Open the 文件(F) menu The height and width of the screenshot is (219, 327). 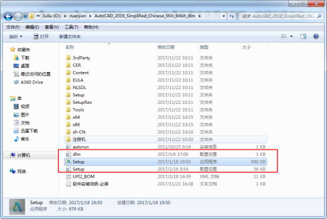click(x=13, y=27)
